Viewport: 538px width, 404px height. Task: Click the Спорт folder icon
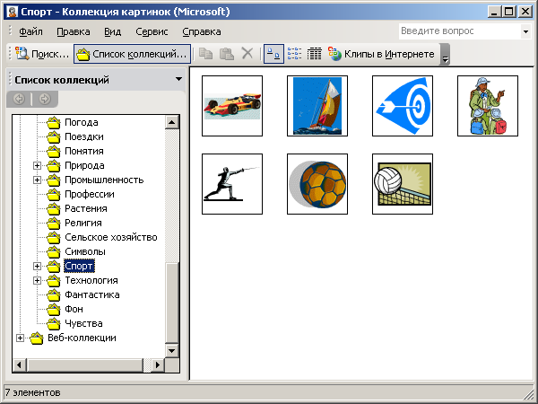[x=54, y=267]
